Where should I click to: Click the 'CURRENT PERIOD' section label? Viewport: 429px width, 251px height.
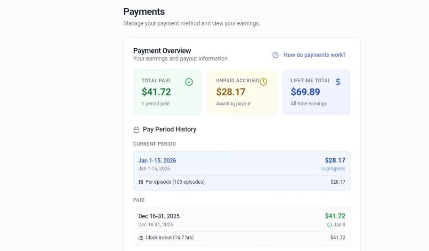pos(154,144)
